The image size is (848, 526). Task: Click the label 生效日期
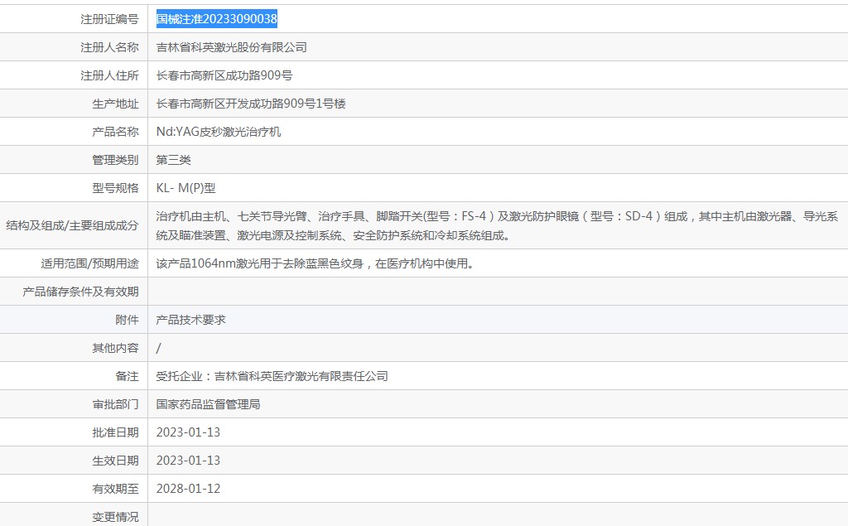pos(116,461)
